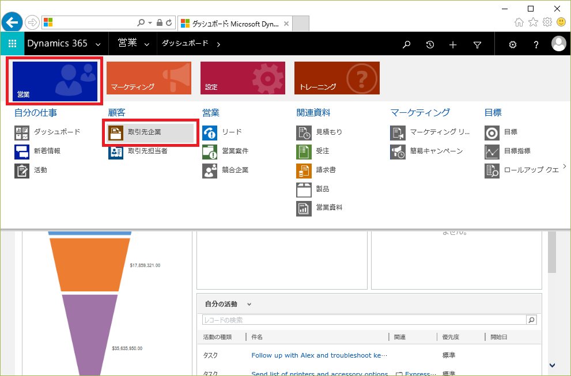
Task: Open 目標指標 item
Action: click(x=508, y=151)
